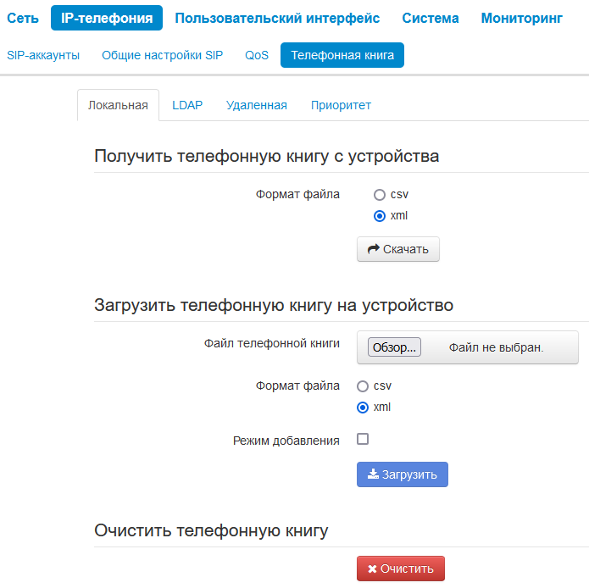Image resolution: width=589 pixels, height=588 pixels.
Task: Open the Приоритет tab
Action: (341, 106)
